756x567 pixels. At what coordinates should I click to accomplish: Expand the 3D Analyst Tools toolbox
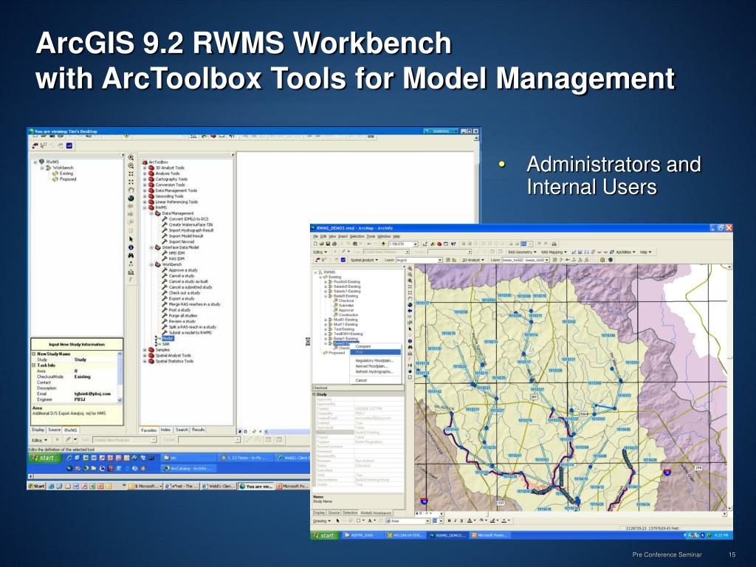pyautogui.click(x=145, y=168)
